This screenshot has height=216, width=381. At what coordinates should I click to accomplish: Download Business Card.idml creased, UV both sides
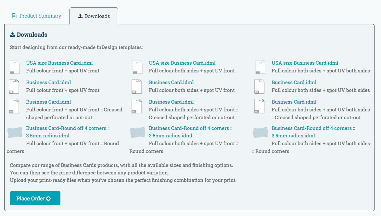[294, 102]
